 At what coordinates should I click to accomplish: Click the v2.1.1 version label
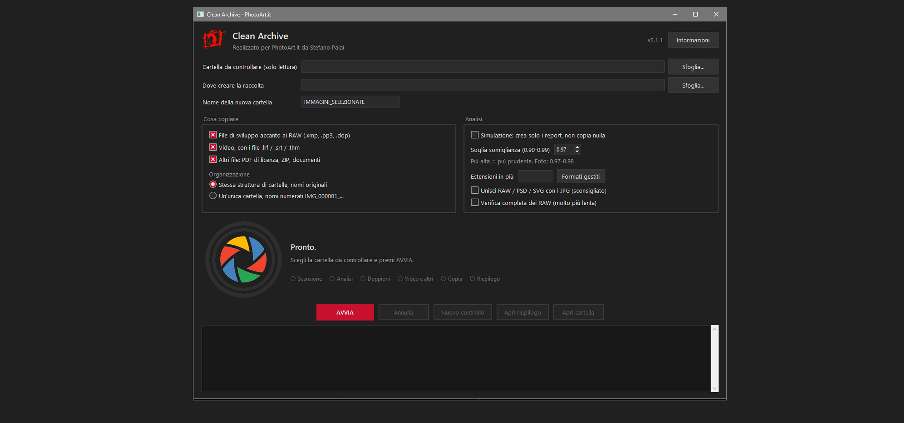[x=655, y=41]
